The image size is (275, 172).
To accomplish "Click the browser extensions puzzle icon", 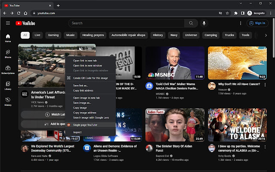I will point(236,13).
